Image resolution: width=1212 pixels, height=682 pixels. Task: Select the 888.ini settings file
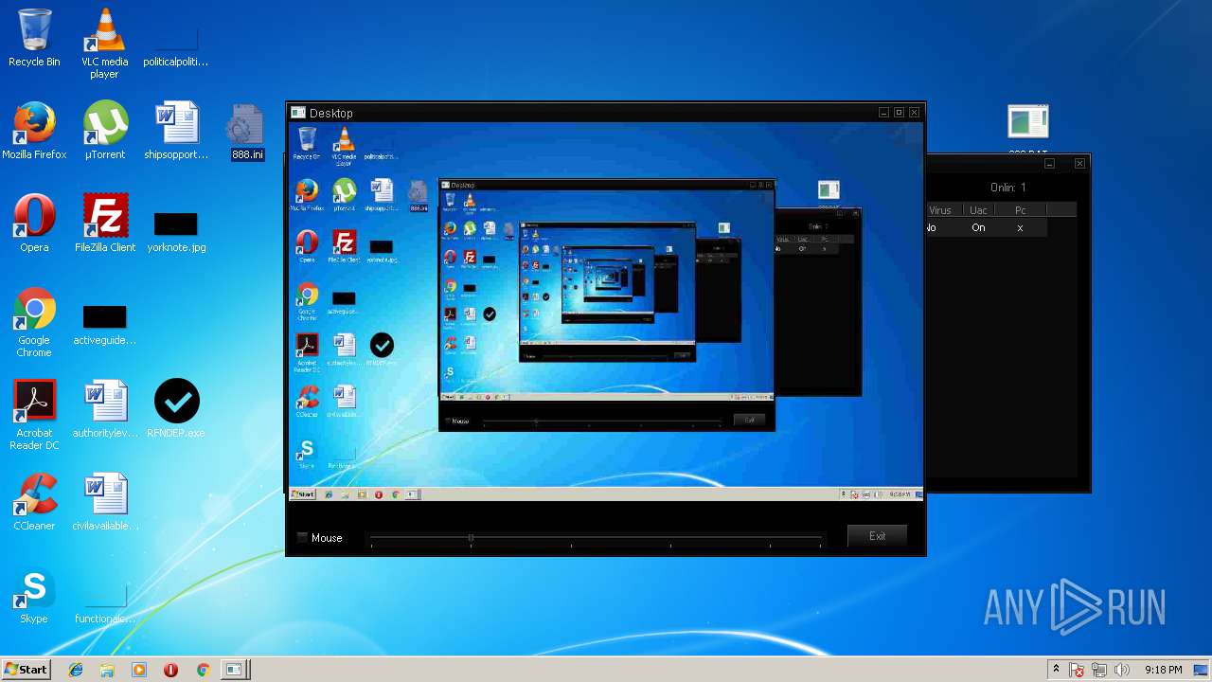pos(246,133)
